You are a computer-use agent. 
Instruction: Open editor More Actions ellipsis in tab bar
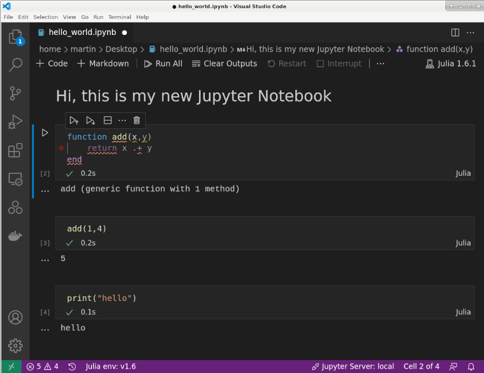point(470,32)
